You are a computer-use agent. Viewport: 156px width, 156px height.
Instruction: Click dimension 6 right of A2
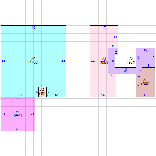48,92
